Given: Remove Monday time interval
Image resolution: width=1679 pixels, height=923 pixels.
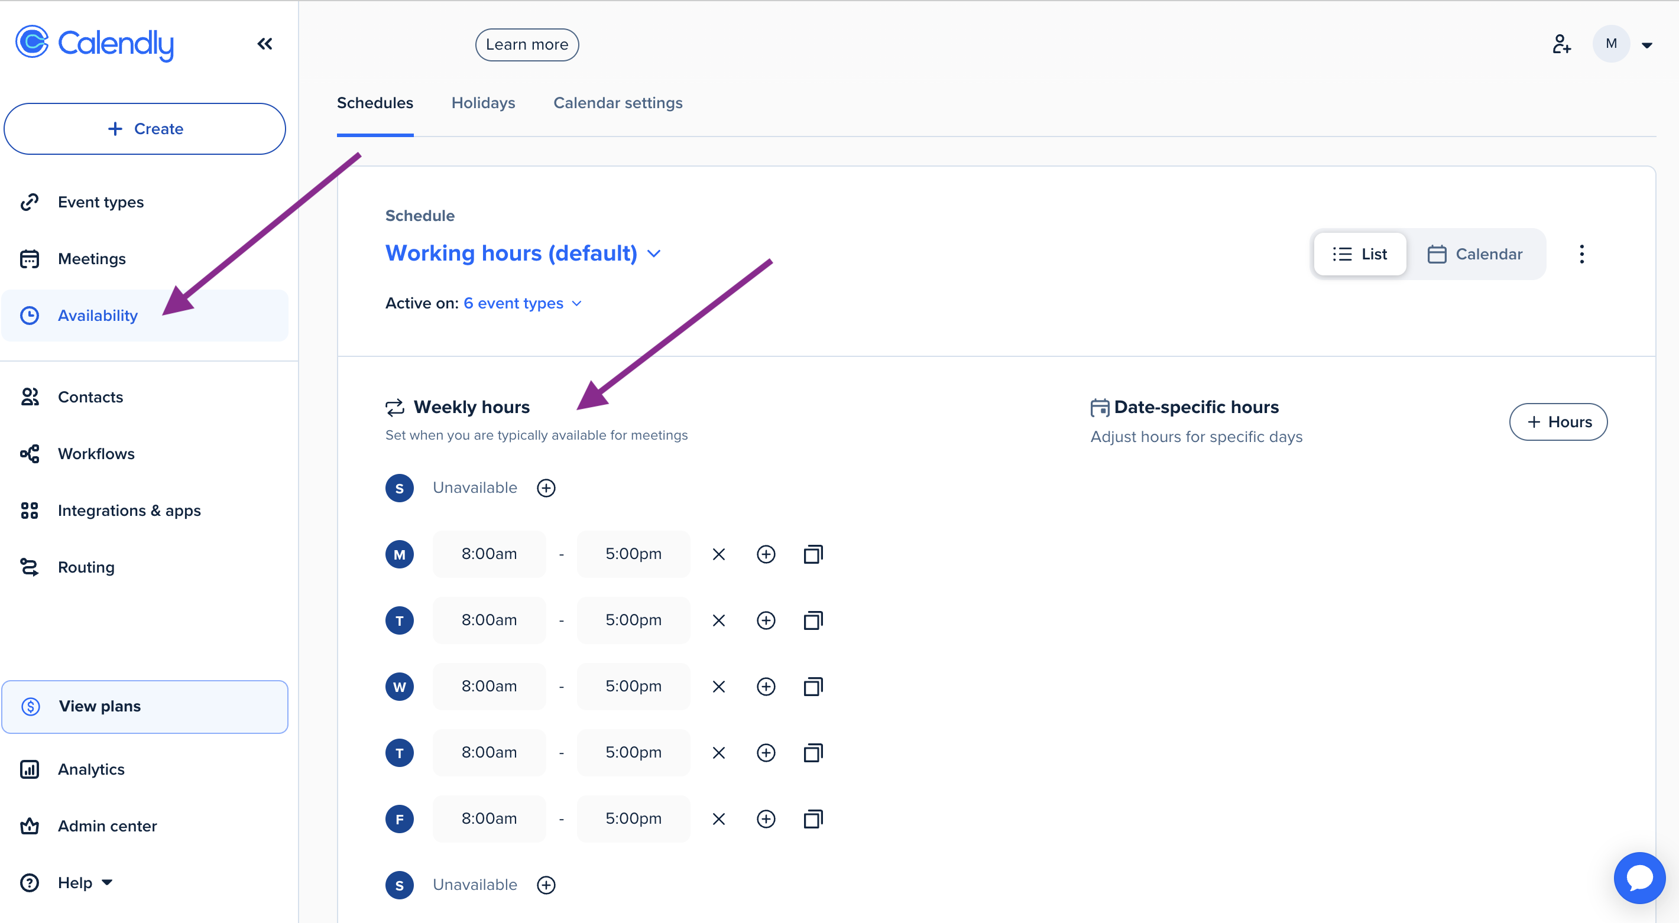Looking at the screenshot, I should [x=719, y=554].
